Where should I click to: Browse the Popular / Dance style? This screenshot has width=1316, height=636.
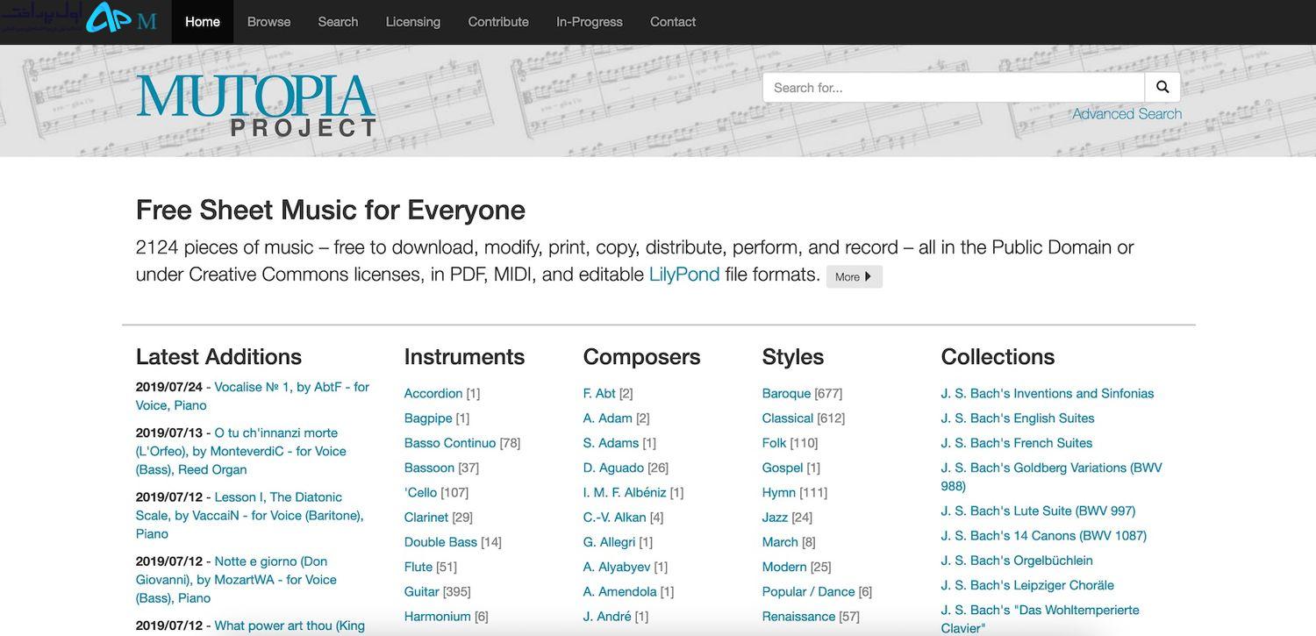tap(809, 591)
